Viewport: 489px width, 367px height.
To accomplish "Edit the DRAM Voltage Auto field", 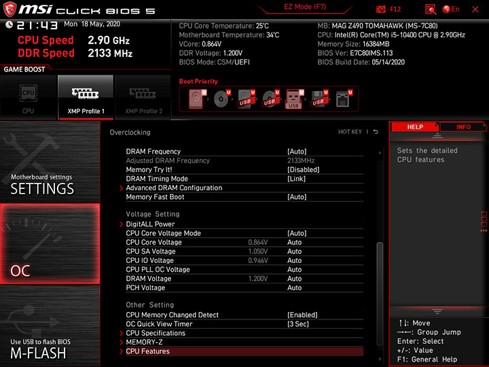I will (294, 279).
